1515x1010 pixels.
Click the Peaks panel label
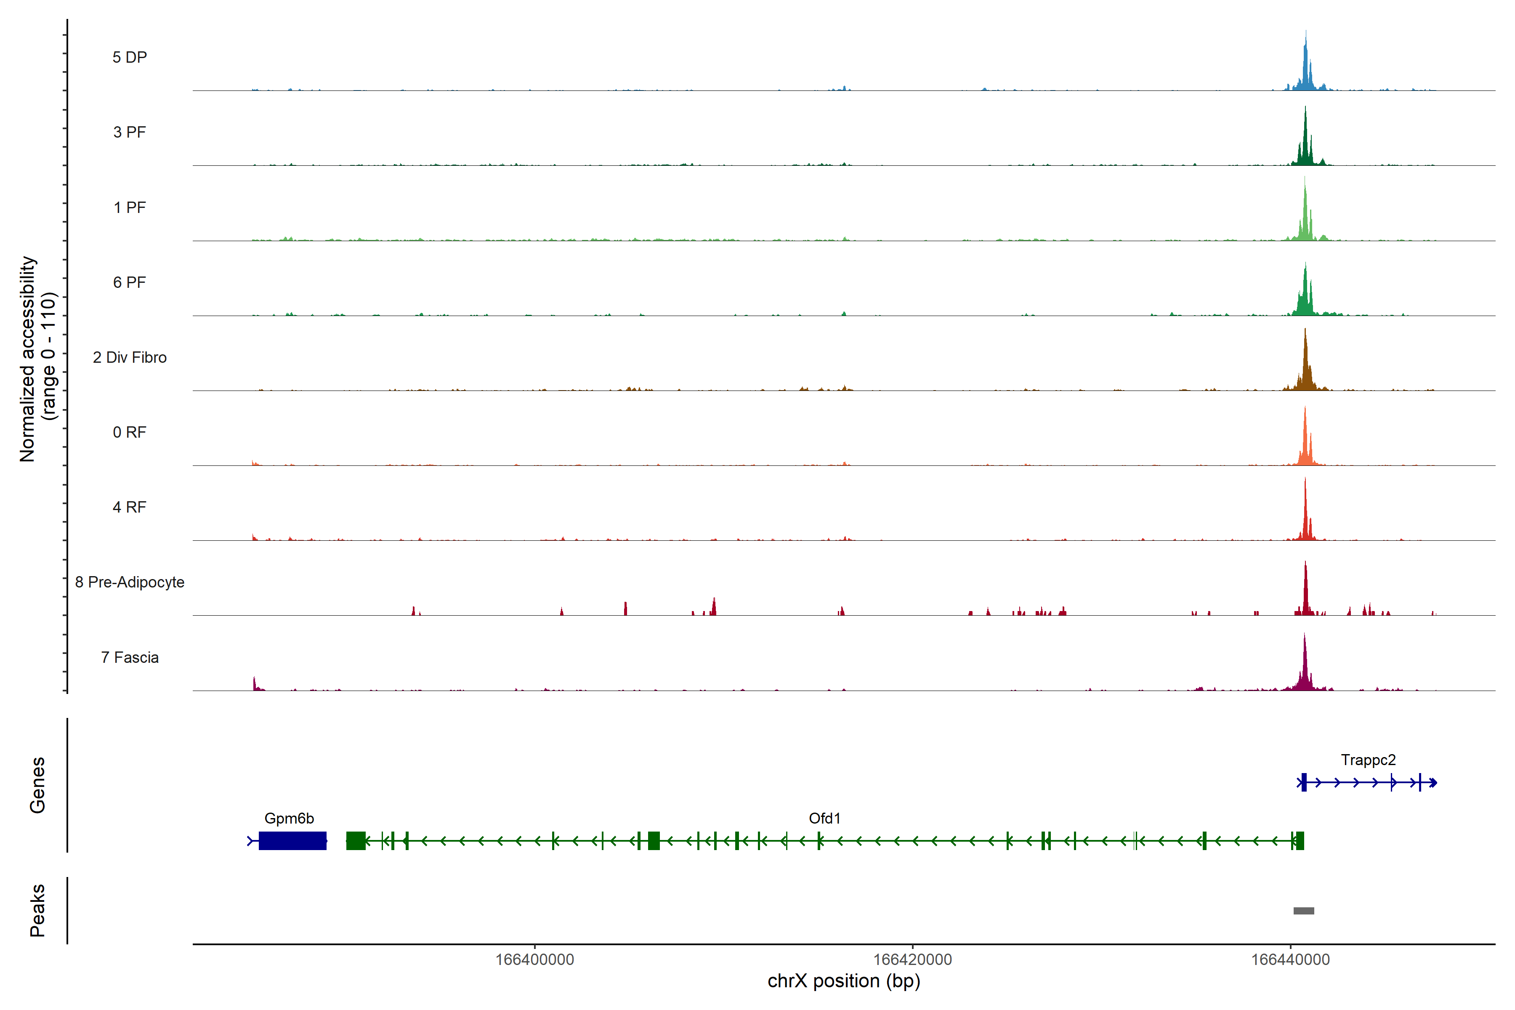point(37,909)
